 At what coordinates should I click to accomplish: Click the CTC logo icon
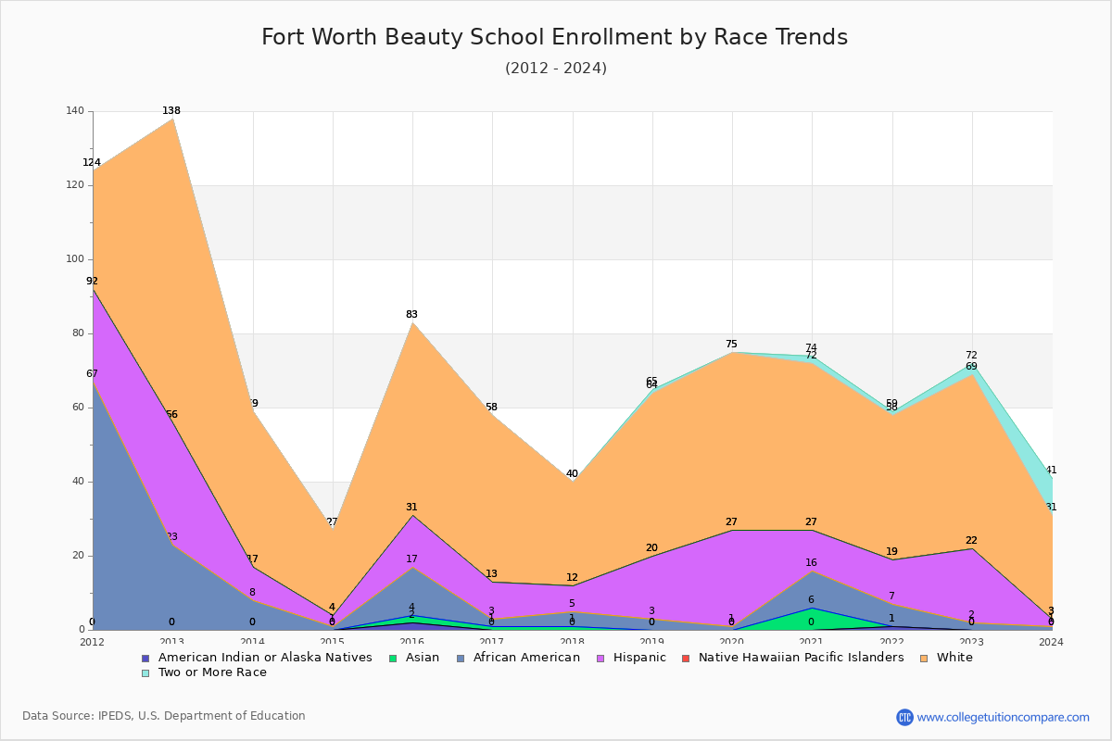click(904, 717)
